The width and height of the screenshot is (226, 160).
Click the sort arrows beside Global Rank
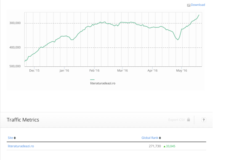(160, 138)
